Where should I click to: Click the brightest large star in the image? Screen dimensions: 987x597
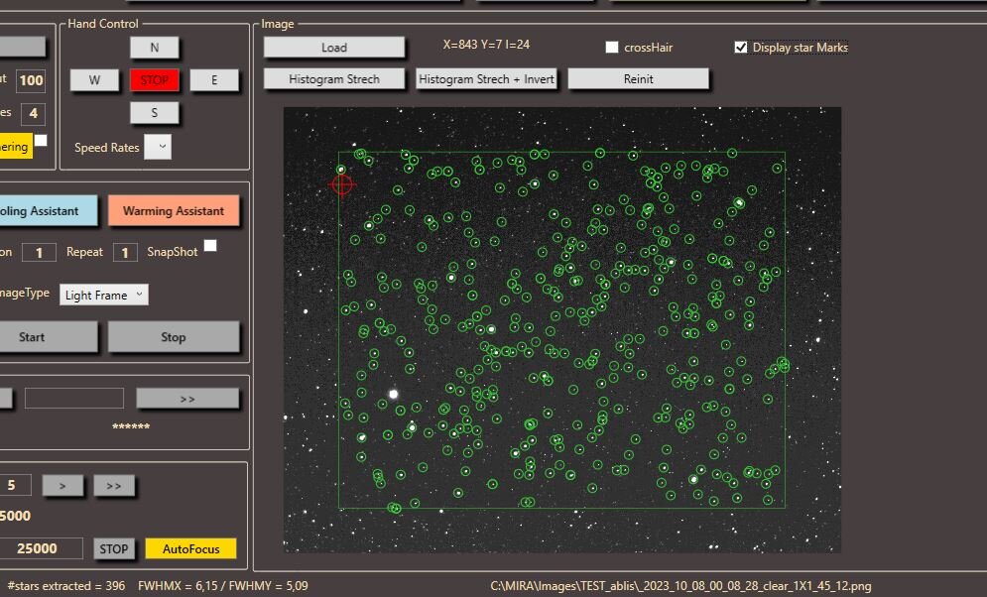(394, 395)
